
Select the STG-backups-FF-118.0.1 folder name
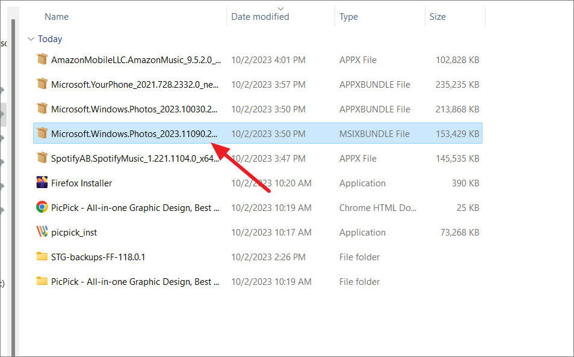(98, 257)
